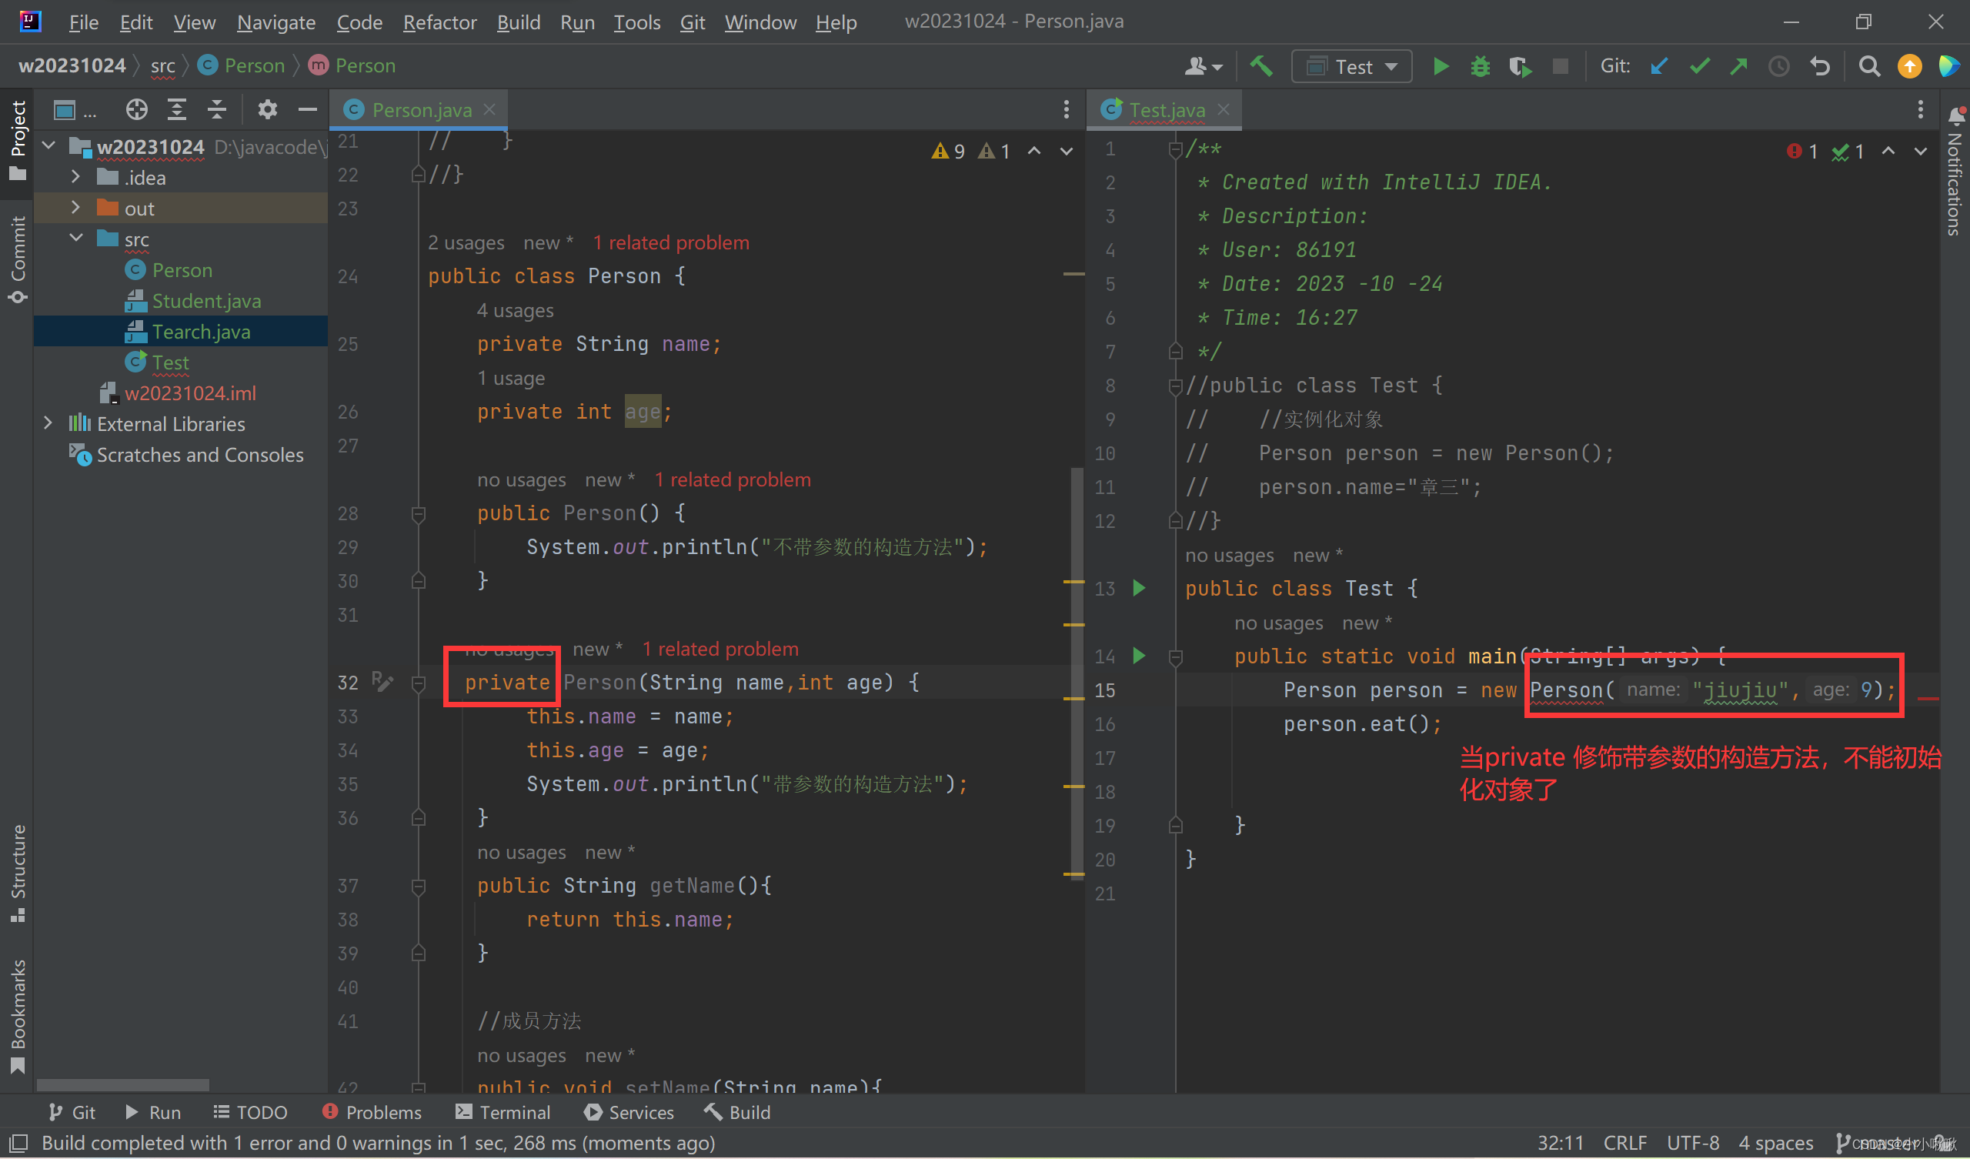
Task: Open the Notifications bell panel
Action: (x=1956, y=116)
